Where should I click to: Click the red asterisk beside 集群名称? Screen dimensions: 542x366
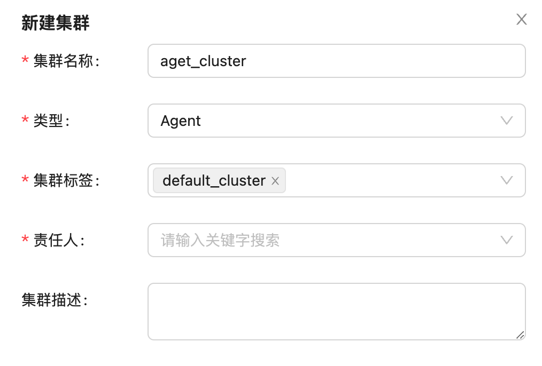[25, 61]
